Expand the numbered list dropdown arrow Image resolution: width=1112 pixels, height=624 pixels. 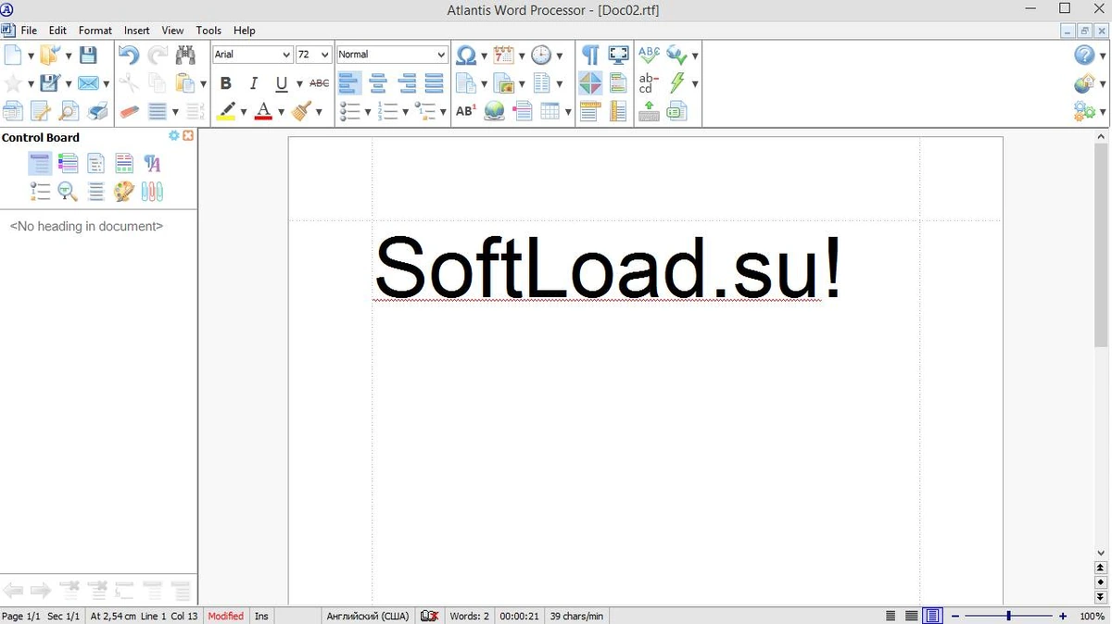[406, 112]
